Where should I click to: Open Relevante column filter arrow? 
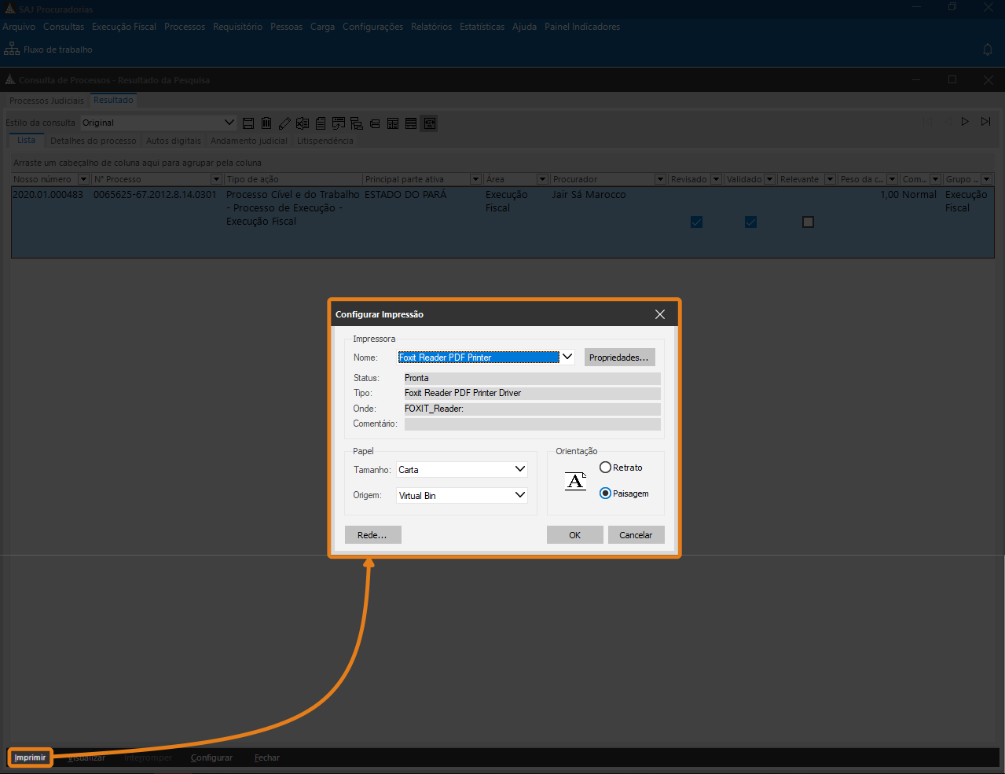point(828,179)
